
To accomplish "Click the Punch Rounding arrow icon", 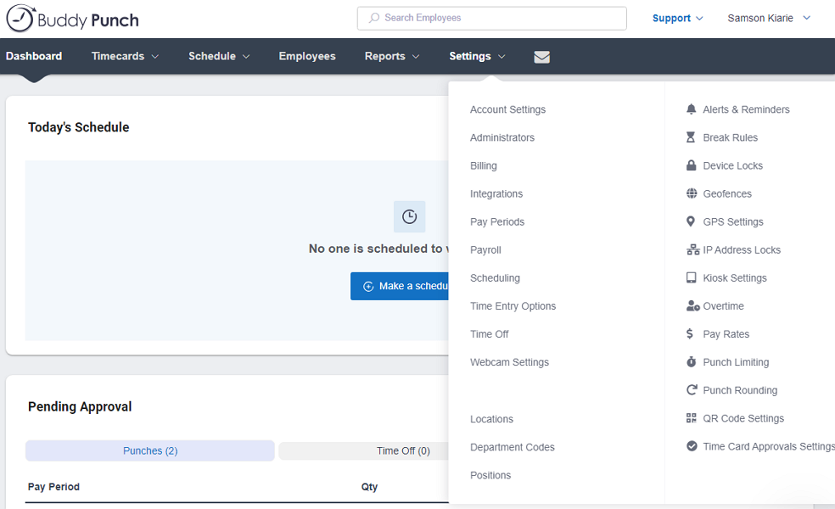I will (x=692, y=390).
